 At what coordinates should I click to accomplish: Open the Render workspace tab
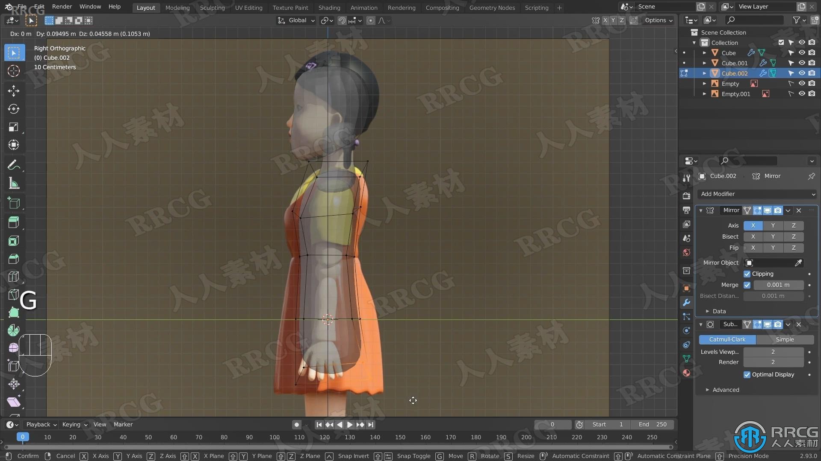point(401,6)
